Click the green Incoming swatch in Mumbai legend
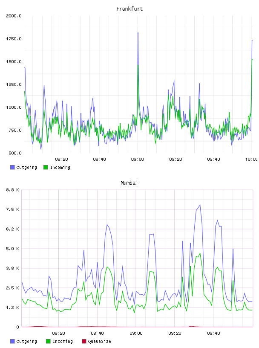Viewport: 259px width, 348px height. coord(48,341)
